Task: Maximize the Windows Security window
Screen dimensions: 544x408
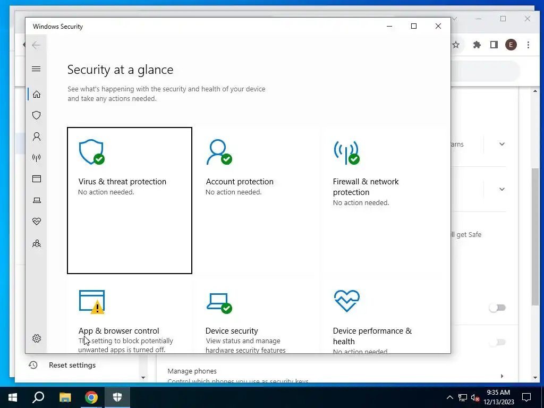Action: [x=413, y=27]
